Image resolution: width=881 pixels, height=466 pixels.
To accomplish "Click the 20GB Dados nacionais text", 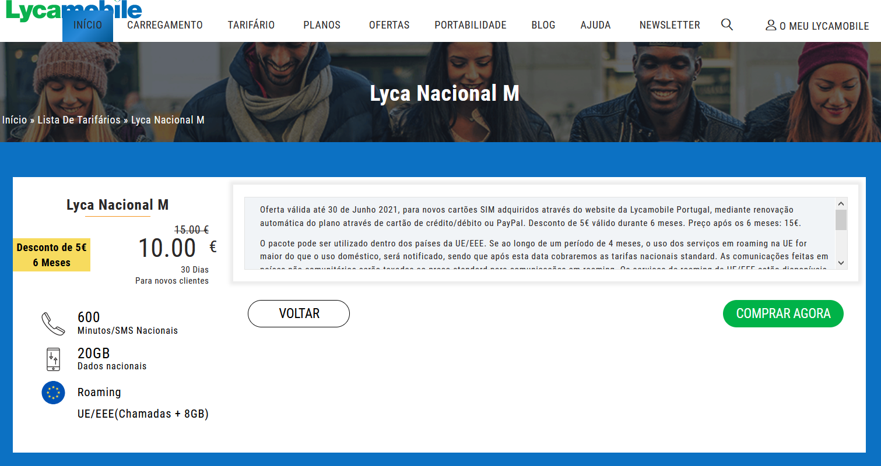I will [x=112, y=359].
